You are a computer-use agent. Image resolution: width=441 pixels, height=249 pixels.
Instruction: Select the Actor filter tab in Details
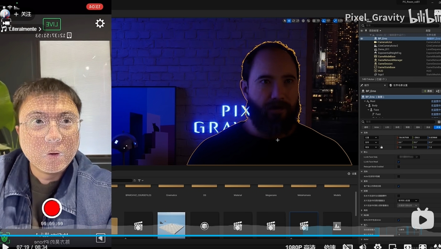377,127
